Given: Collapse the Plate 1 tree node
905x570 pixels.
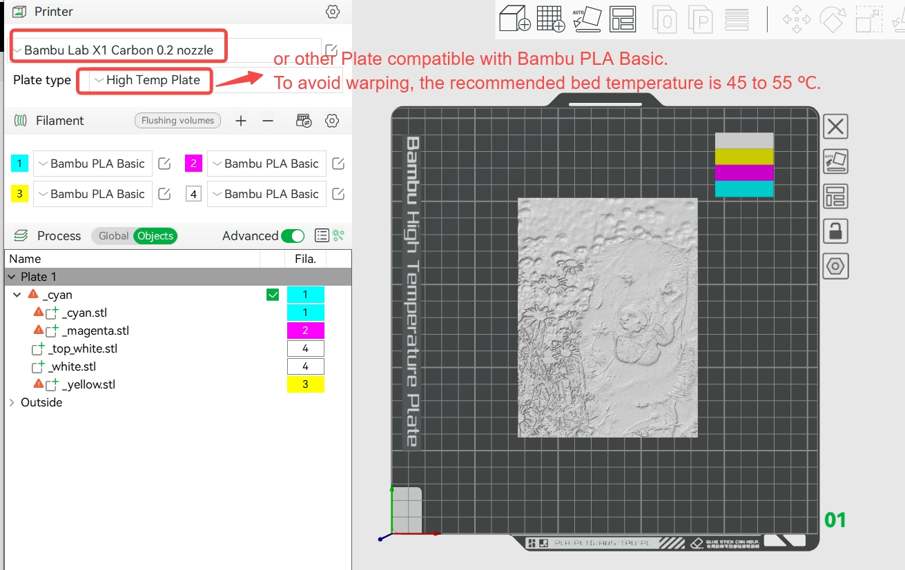Looking at the screenshot, I should 12,277.
